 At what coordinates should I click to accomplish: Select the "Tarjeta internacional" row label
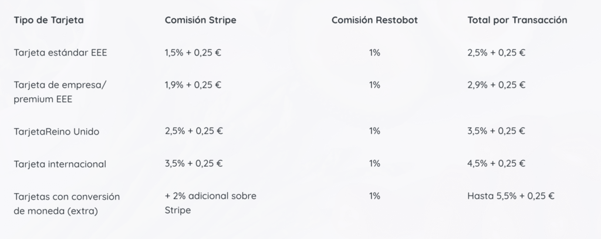(60, 164)
